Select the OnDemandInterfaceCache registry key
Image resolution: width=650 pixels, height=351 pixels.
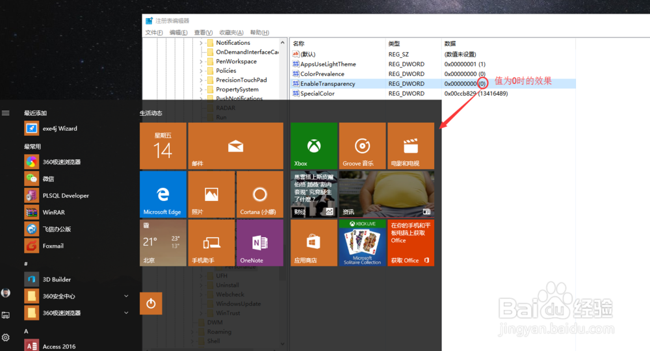[x=247, y=52]
